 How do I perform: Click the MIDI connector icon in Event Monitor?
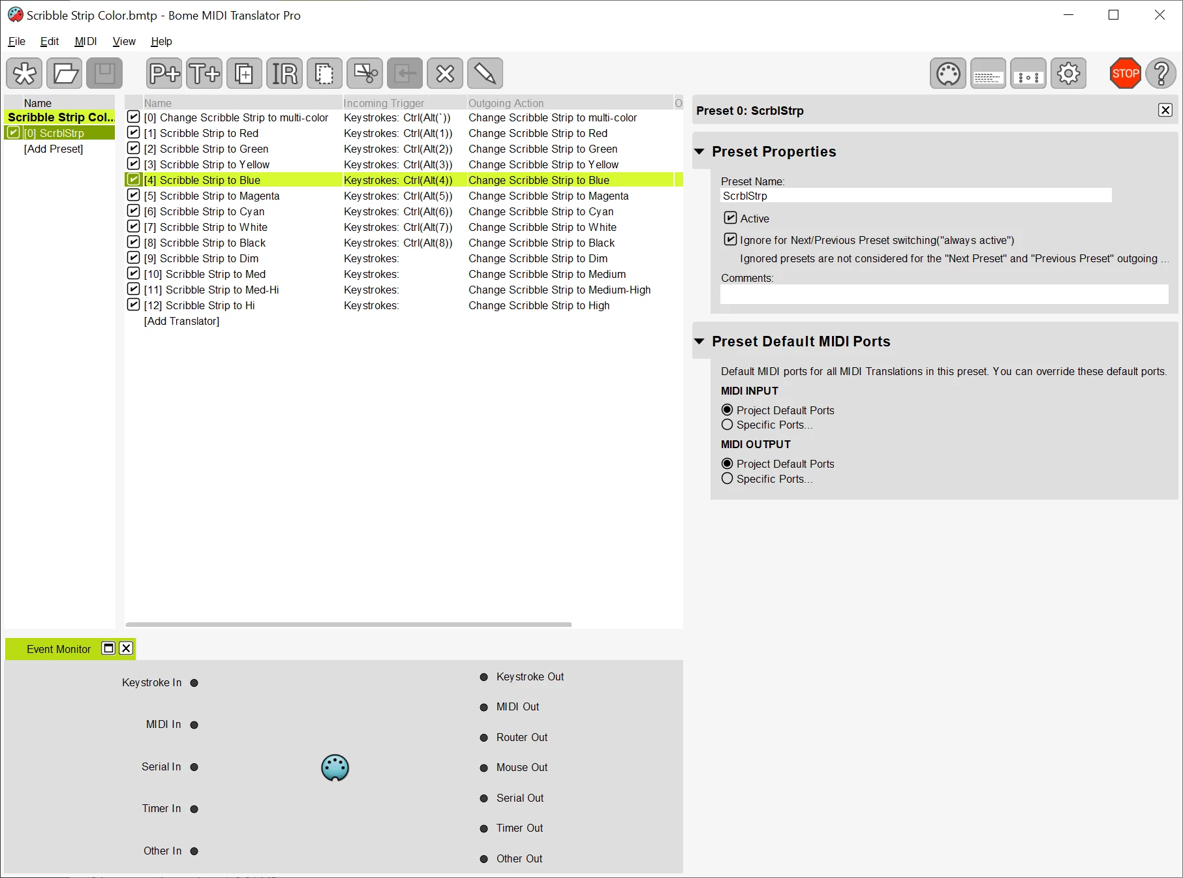[x=335, y=768]
